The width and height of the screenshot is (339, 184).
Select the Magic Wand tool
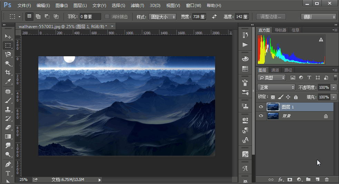tap(8, 64)
